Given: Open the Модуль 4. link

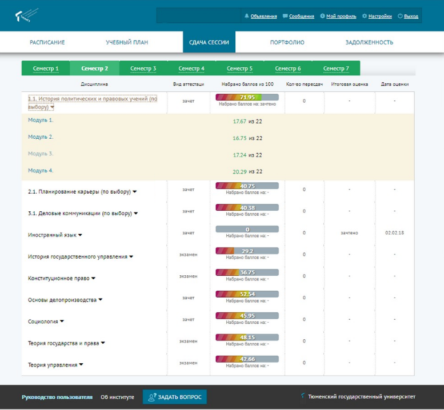Looking at the screenshot, I should point(41,171).
